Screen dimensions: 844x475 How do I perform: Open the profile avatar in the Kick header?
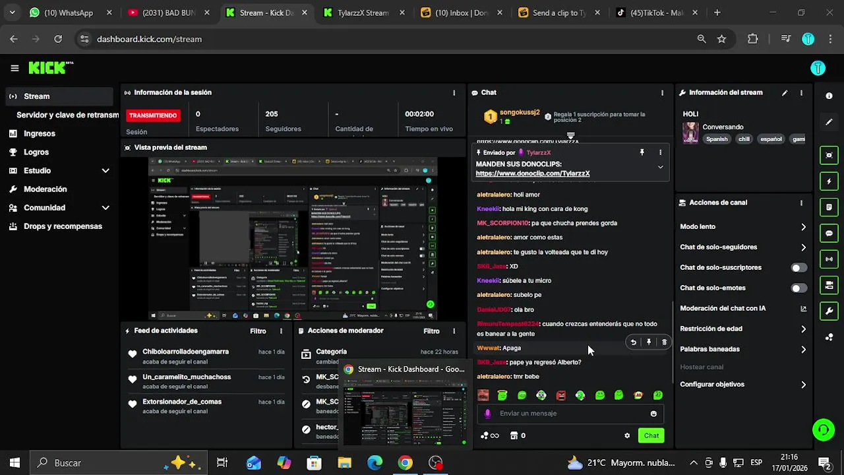818,68
